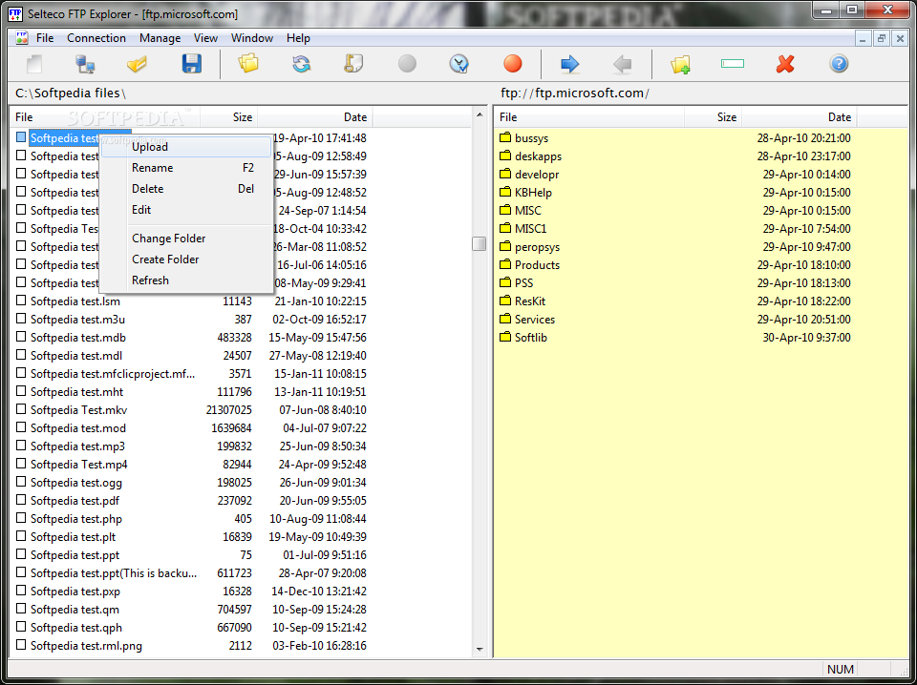Select Edit in the context menu
This screenshot has height=685, width=917.
186,210
